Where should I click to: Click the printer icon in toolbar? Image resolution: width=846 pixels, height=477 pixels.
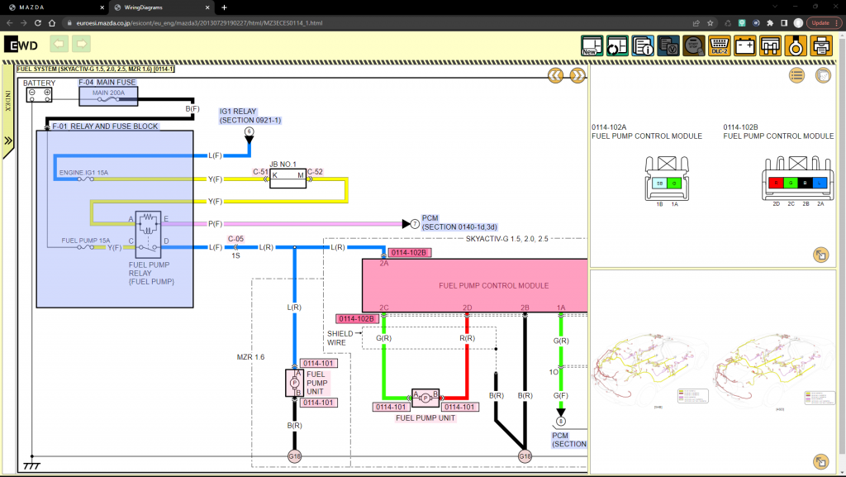pos(820,45)
